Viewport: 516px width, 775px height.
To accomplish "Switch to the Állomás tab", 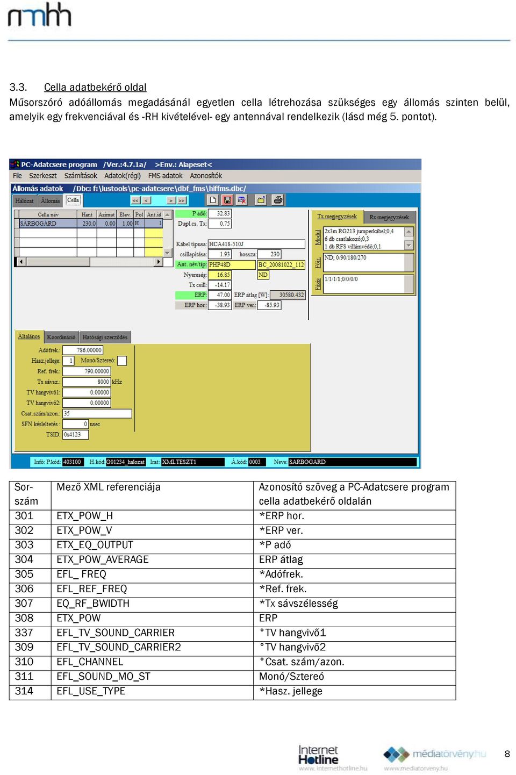I will click(51, 201).
